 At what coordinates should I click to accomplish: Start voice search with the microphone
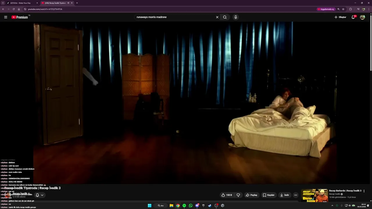coord(236,17)
